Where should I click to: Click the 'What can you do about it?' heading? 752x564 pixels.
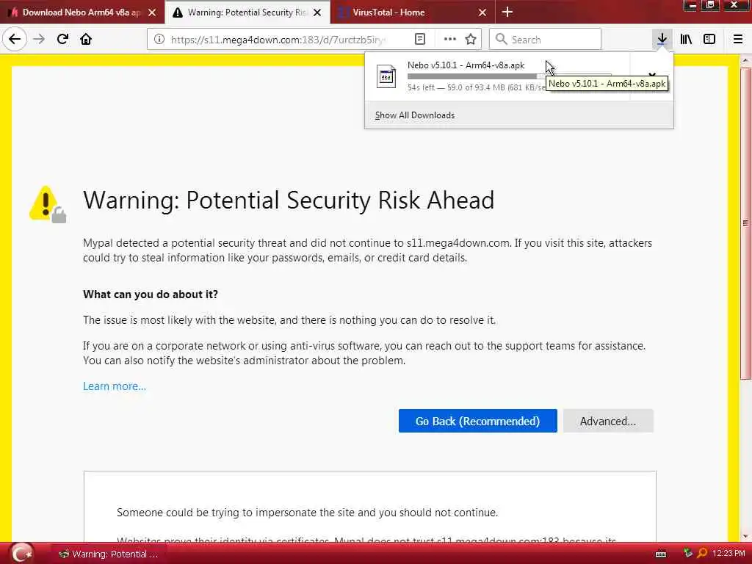[151, 294]
